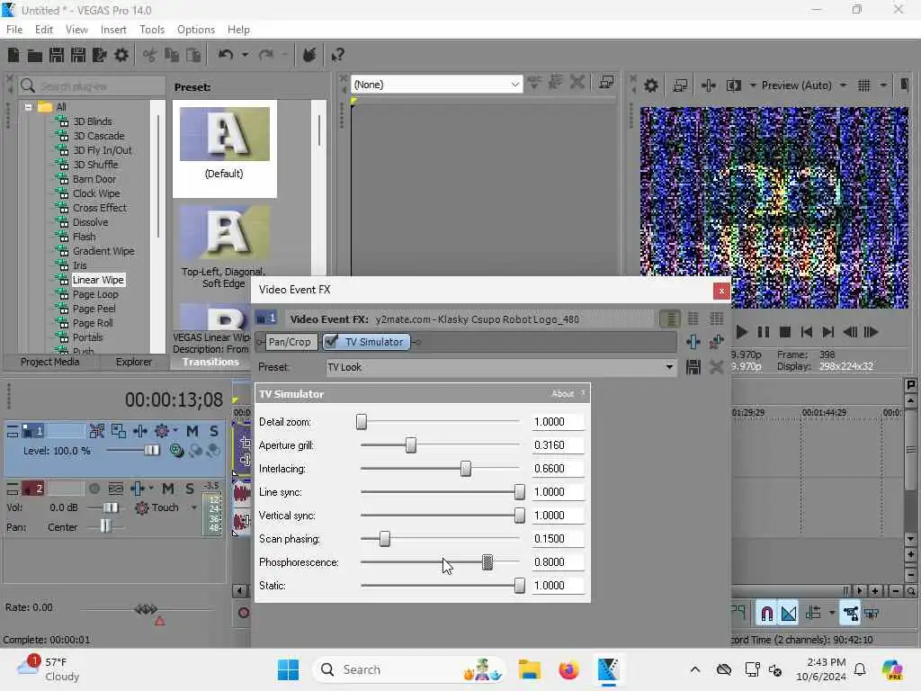Open Project Properties gear in main toolbar
The height and width of the screenshot is (691, 921).
point(121,55)
